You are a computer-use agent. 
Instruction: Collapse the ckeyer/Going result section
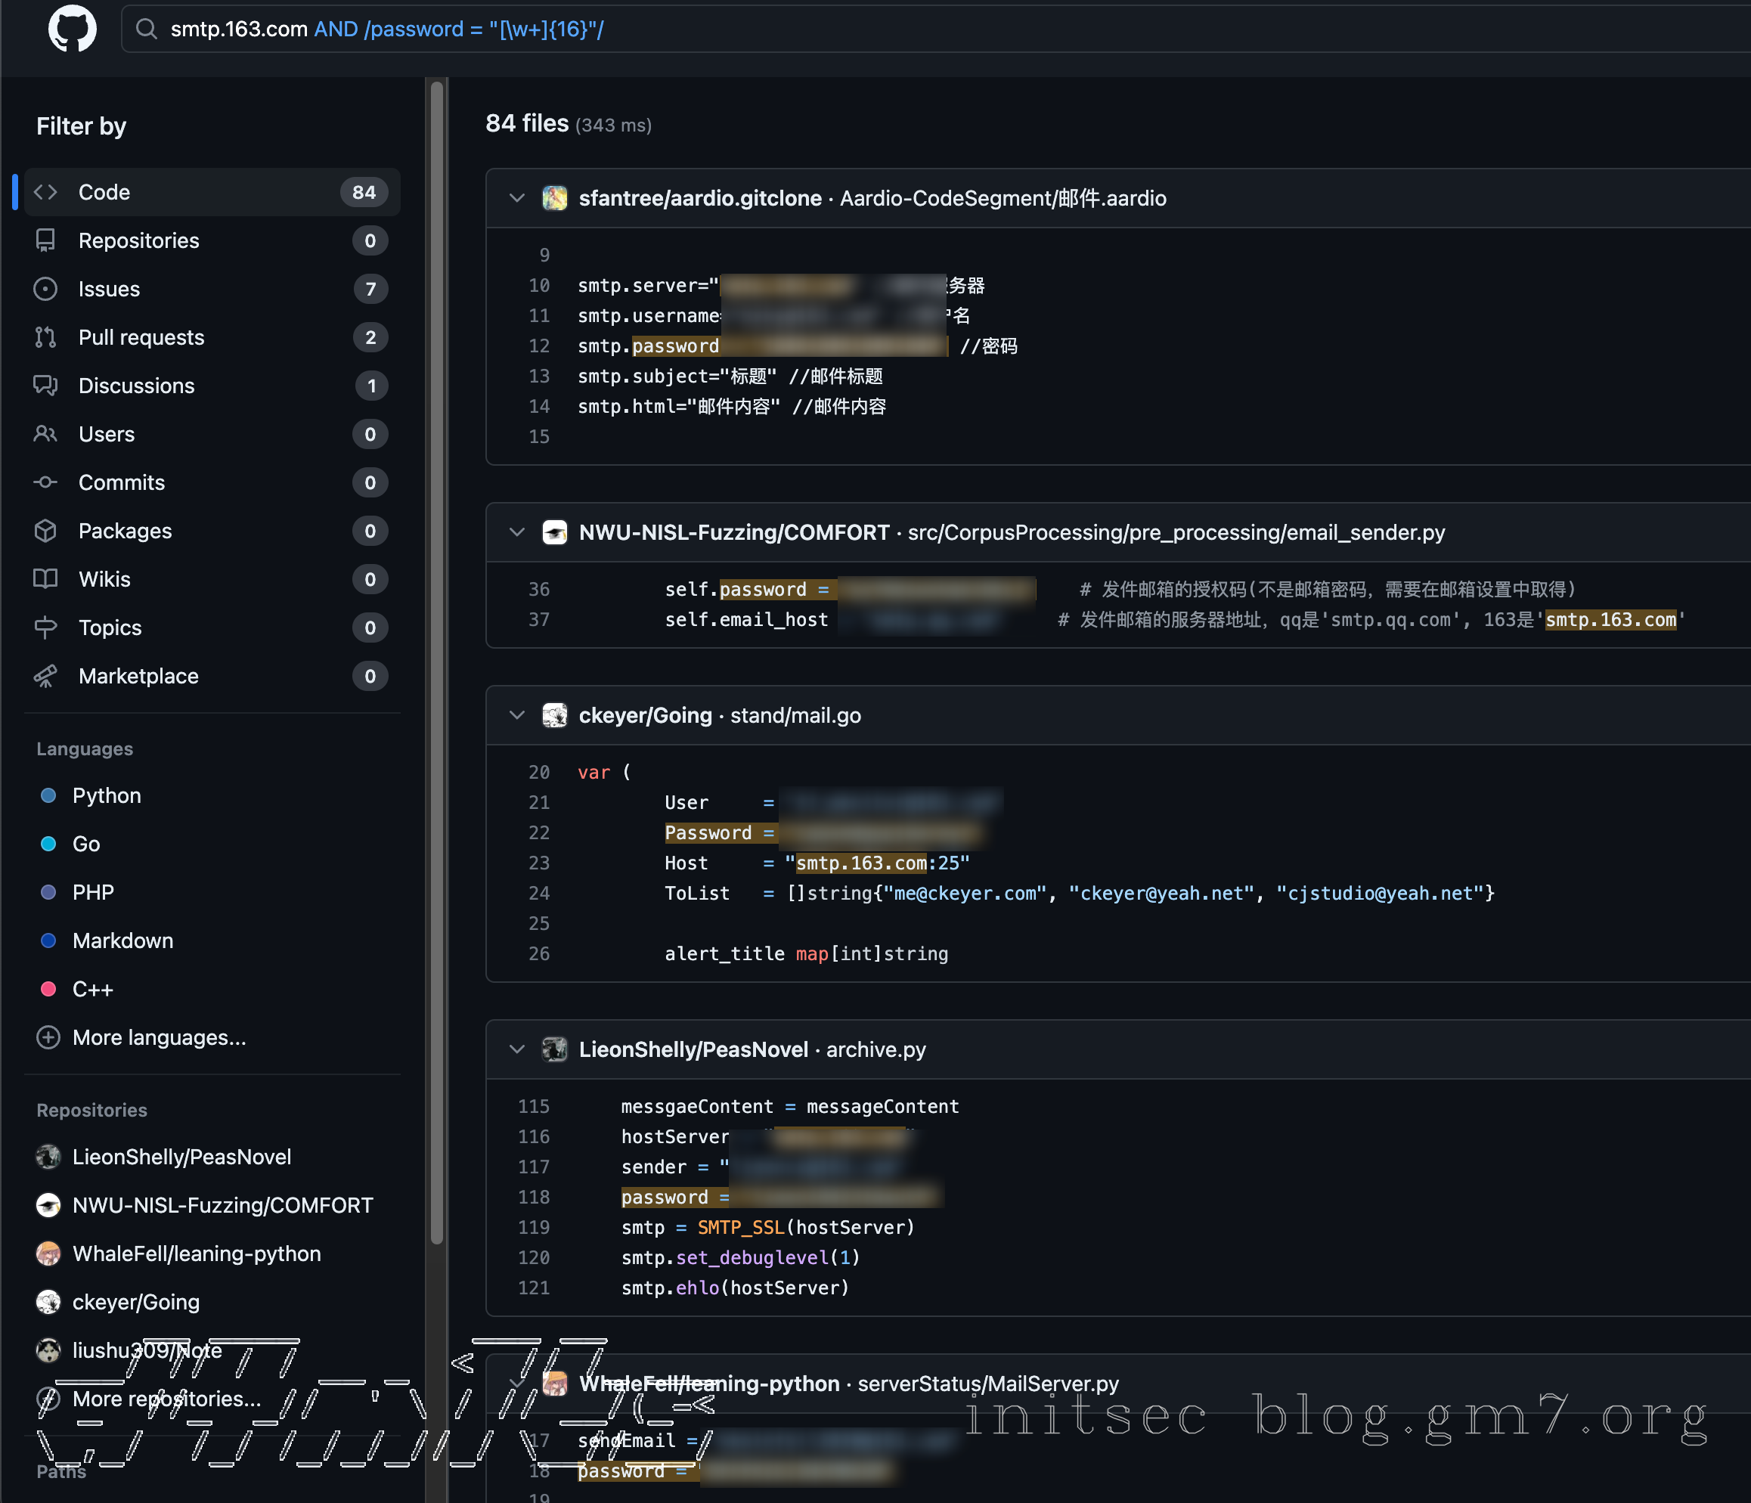(517, 714)
